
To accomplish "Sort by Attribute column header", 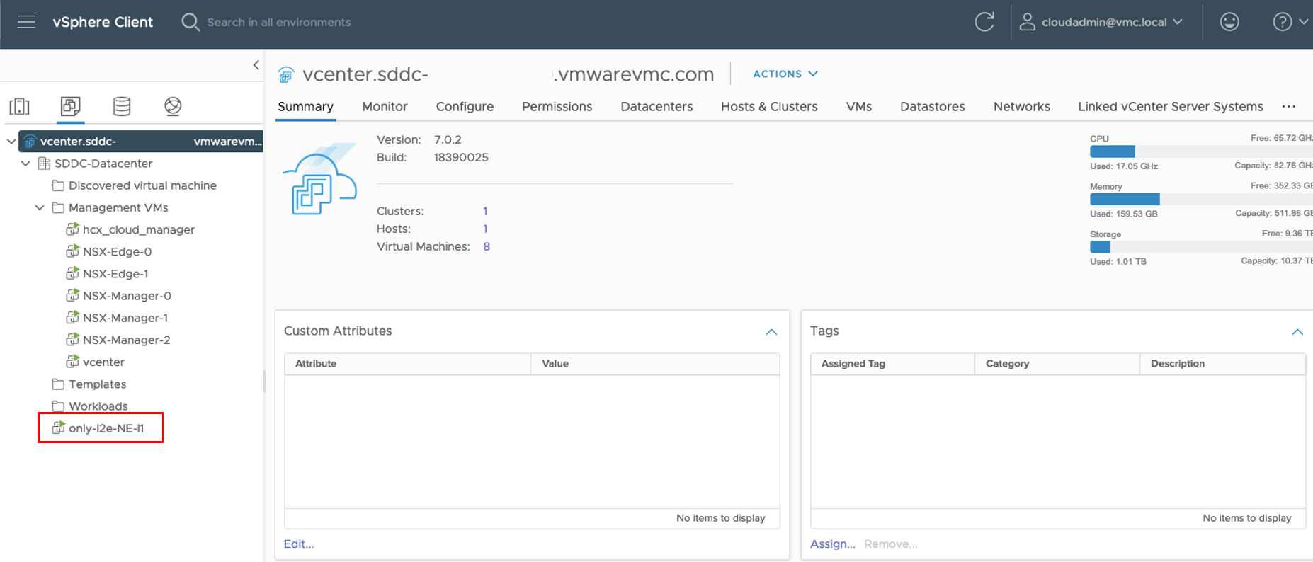I will 408,363.
